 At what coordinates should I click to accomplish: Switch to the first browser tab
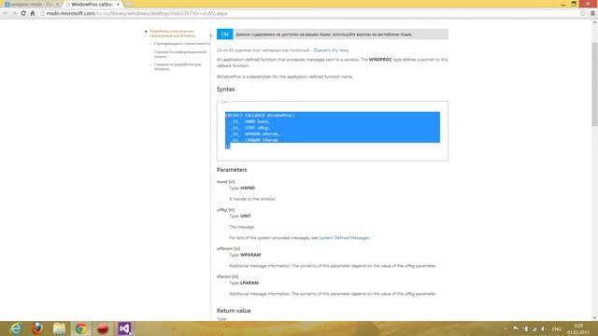click(31, 4)
